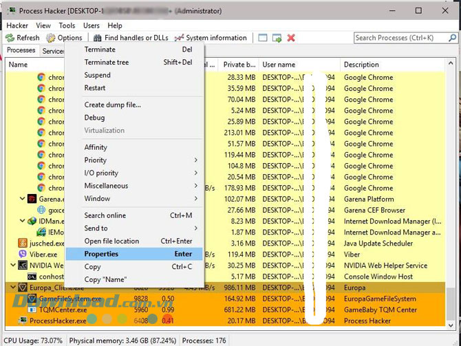Choose Terminate tree from context menu

[x=106, y=63]
